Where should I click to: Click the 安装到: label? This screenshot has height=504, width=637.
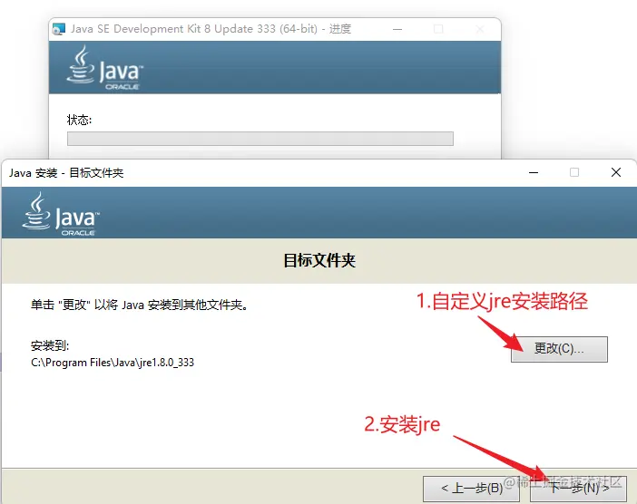[x=50, y=345]
